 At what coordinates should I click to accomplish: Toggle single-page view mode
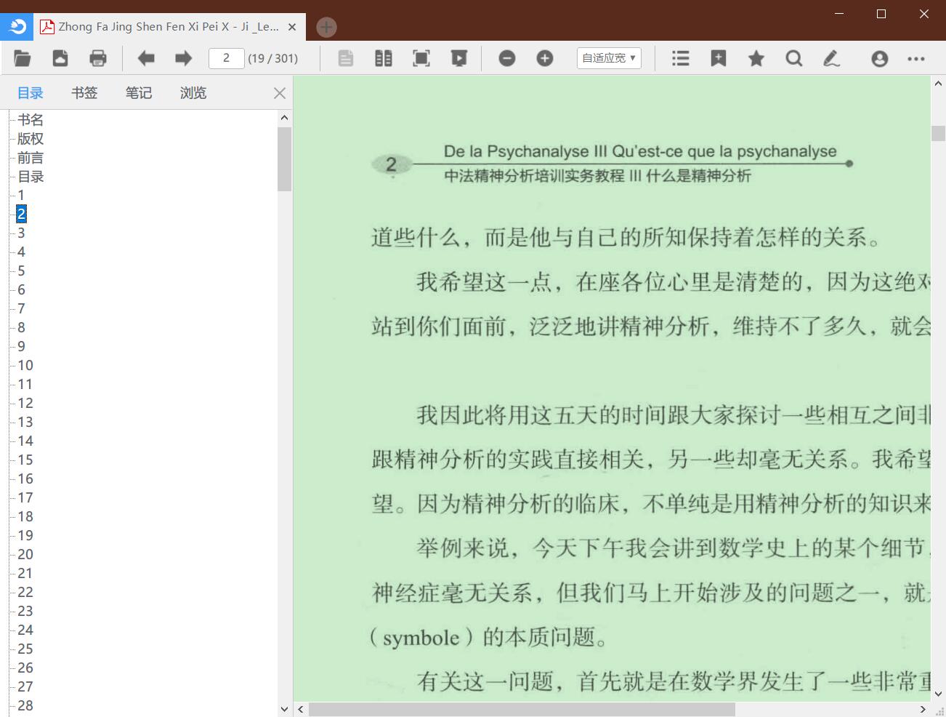tap(346, 58)
